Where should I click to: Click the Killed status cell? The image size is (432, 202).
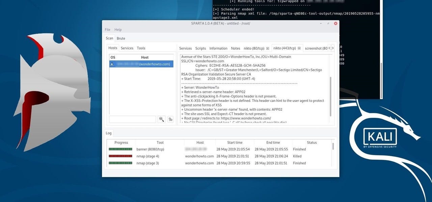coord(297,156)
